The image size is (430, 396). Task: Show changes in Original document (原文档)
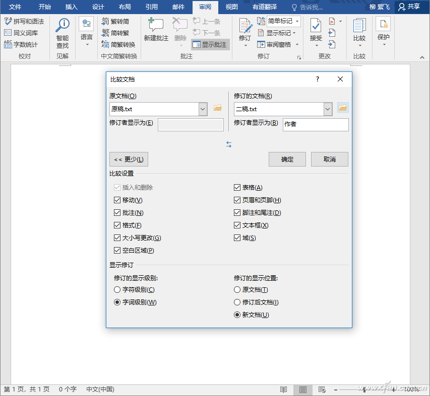(237, 289)
